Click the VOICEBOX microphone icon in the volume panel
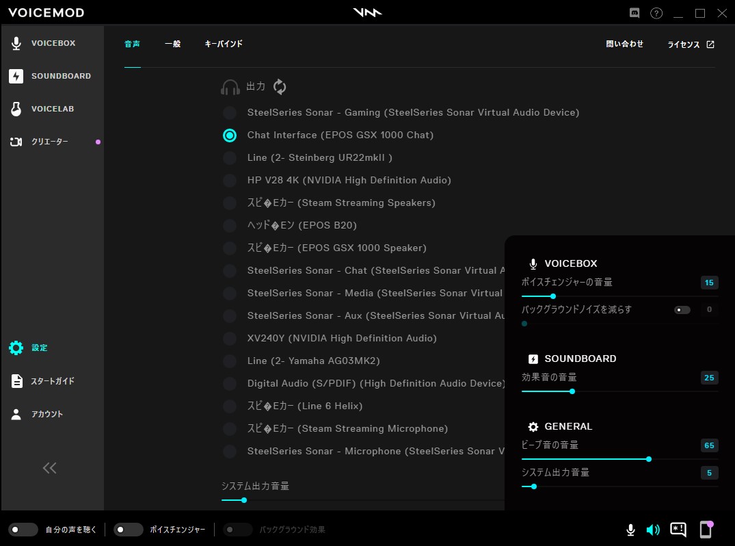 click(533, 263)
